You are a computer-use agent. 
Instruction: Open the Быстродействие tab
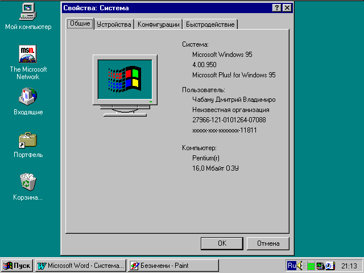[210, 24]
